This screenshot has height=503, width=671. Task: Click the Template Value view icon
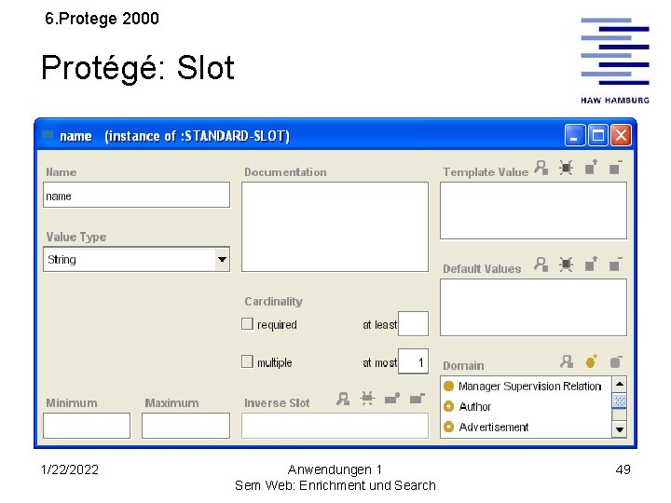click(x=541, y=168)
